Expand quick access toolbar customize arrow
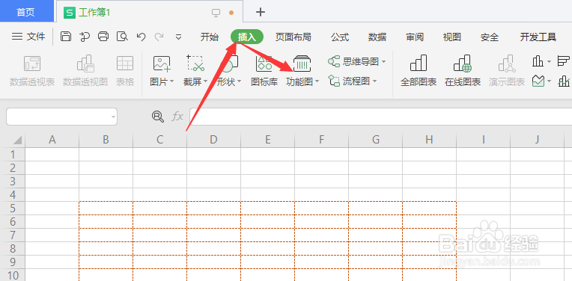The image size is (572, 281). [178, 37]
